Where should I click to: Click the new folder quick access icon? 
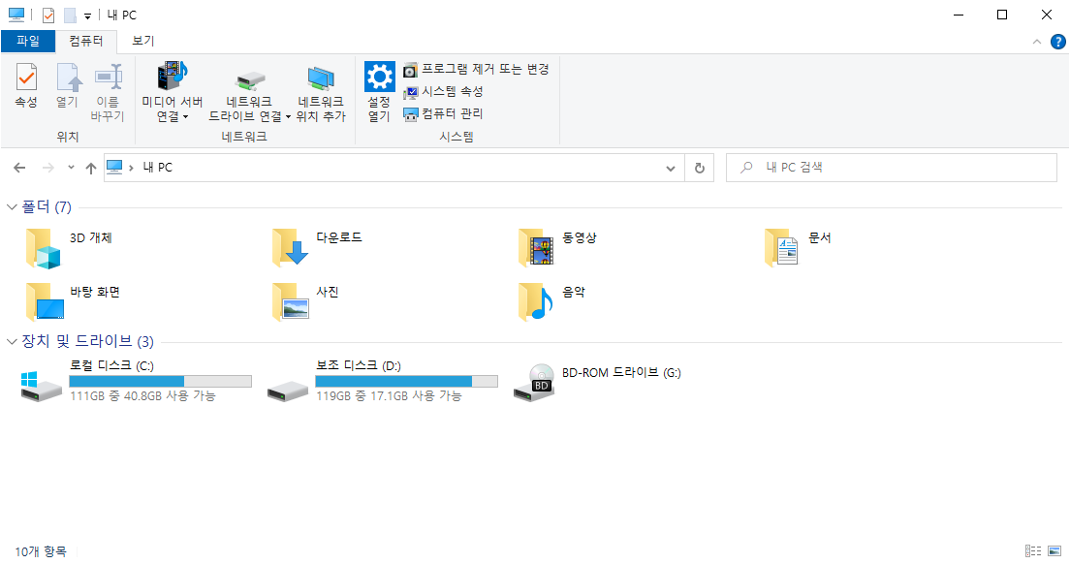point(70,15)
